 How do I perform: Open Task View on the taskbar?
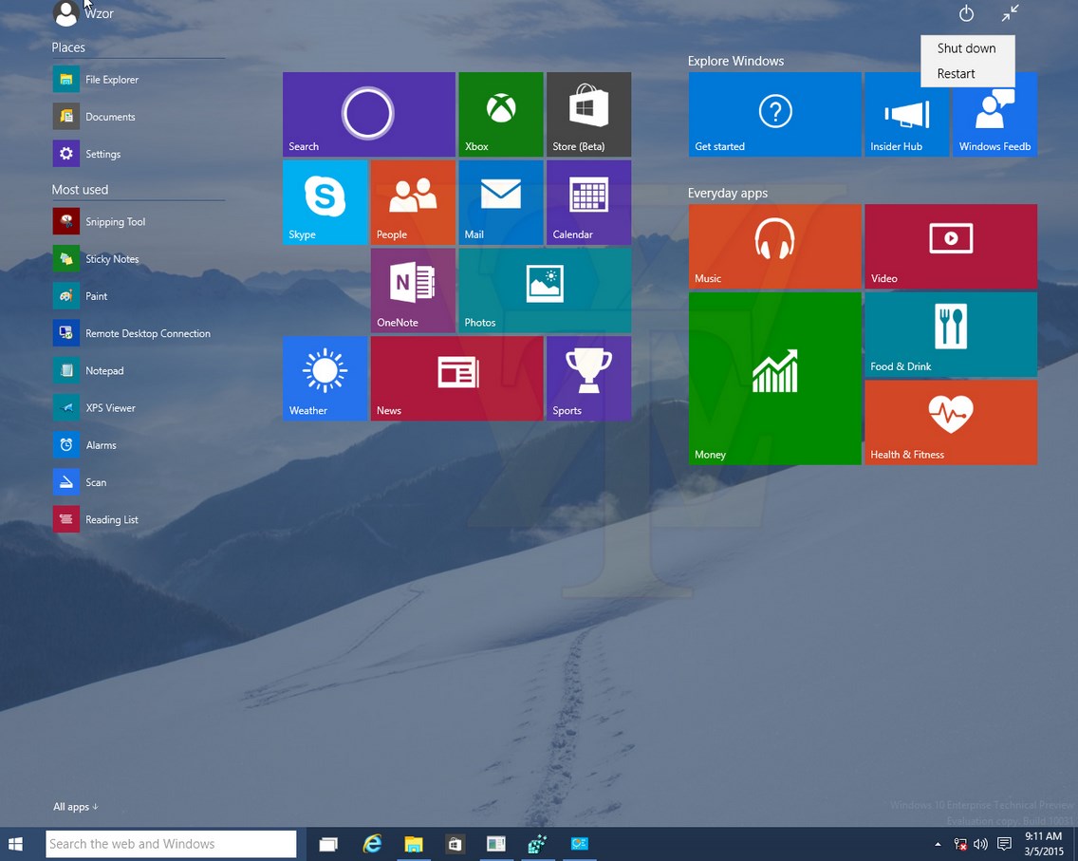tap(328, 844)
